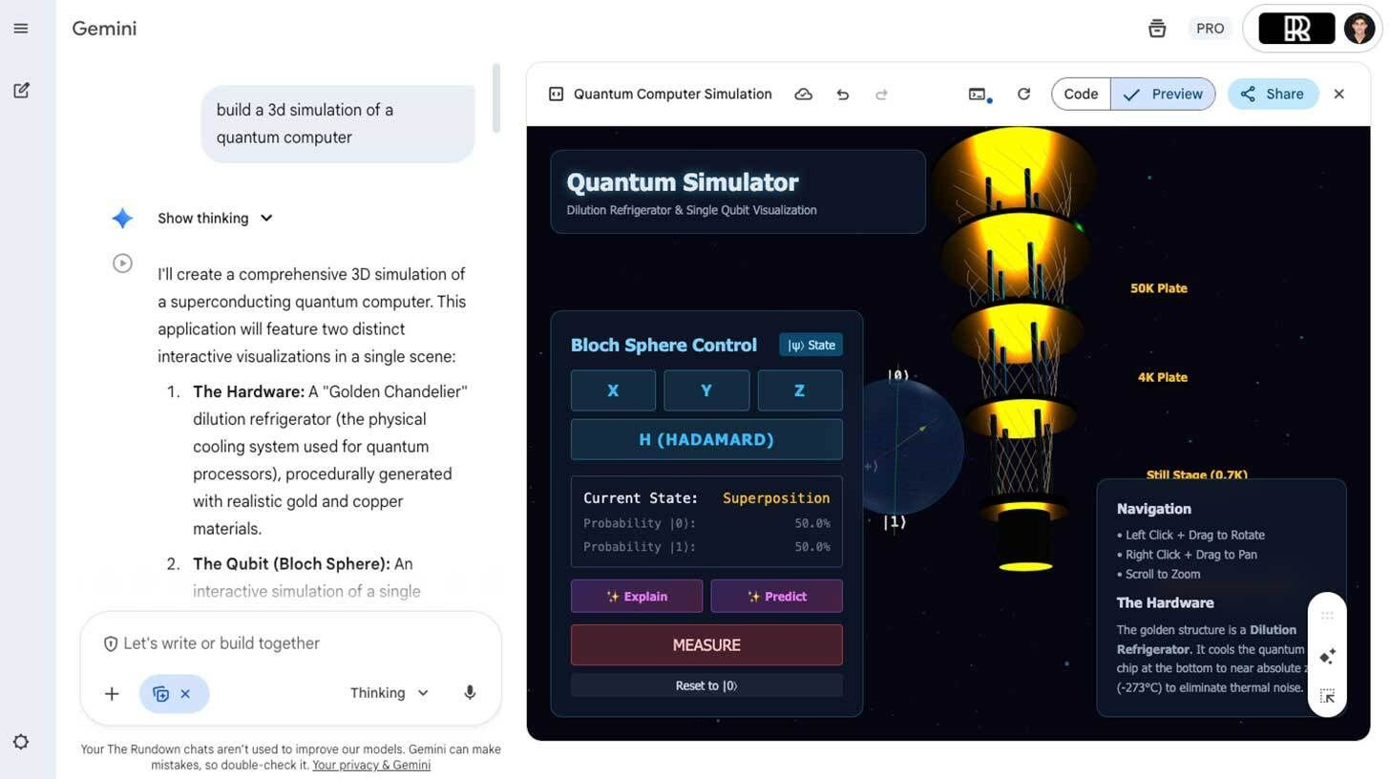Switch to the Code tab

pos(1080,94)
